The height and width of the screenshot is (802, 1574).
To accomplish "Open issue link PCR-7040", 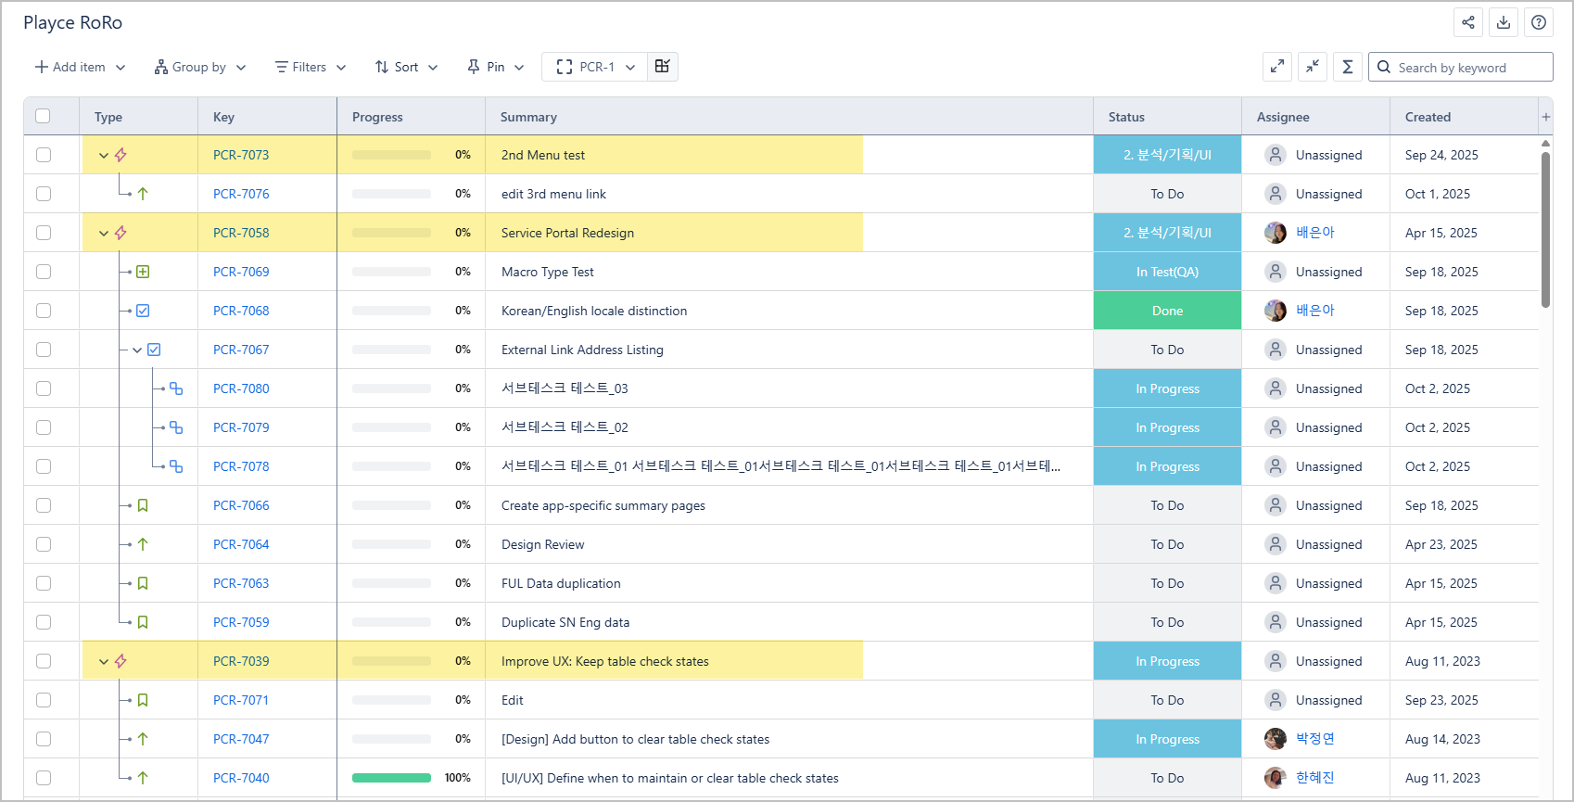I will click(x=241, y=778).
